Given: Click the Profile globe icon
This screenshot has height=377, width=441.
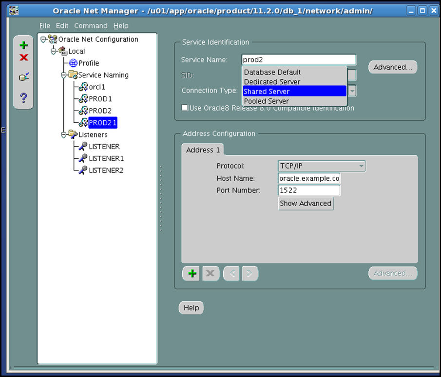Looking at the screenshot, I should [73, 63].
